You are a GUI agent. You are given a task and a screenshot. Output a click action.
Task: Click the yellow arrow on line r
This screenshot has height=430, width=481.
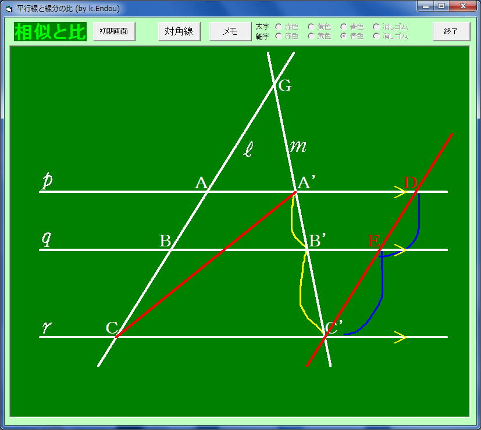(400, 337)
